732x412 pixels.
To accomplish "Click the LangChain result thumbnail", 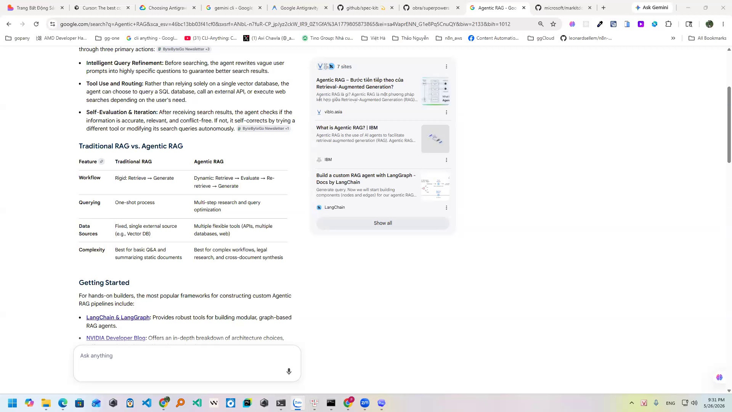I will (435, 187).
